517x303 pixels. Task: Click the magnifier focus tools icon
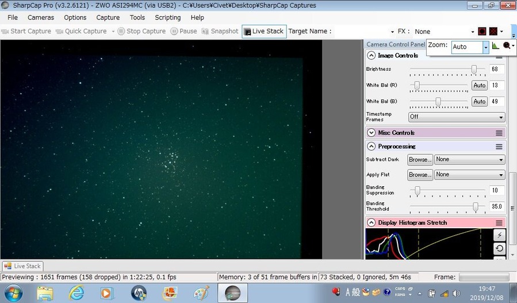click(x=507, y=46)
